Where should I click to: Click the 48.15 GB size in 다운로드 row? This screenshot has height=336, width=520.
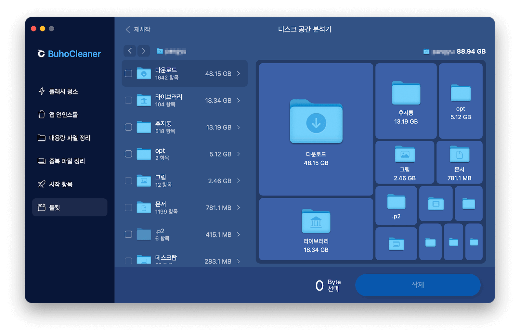(218, 74)
